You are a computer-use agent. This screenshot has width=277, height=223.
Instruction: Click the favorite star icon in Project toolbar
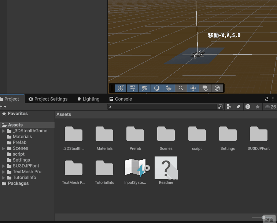(x=258, y=107)
